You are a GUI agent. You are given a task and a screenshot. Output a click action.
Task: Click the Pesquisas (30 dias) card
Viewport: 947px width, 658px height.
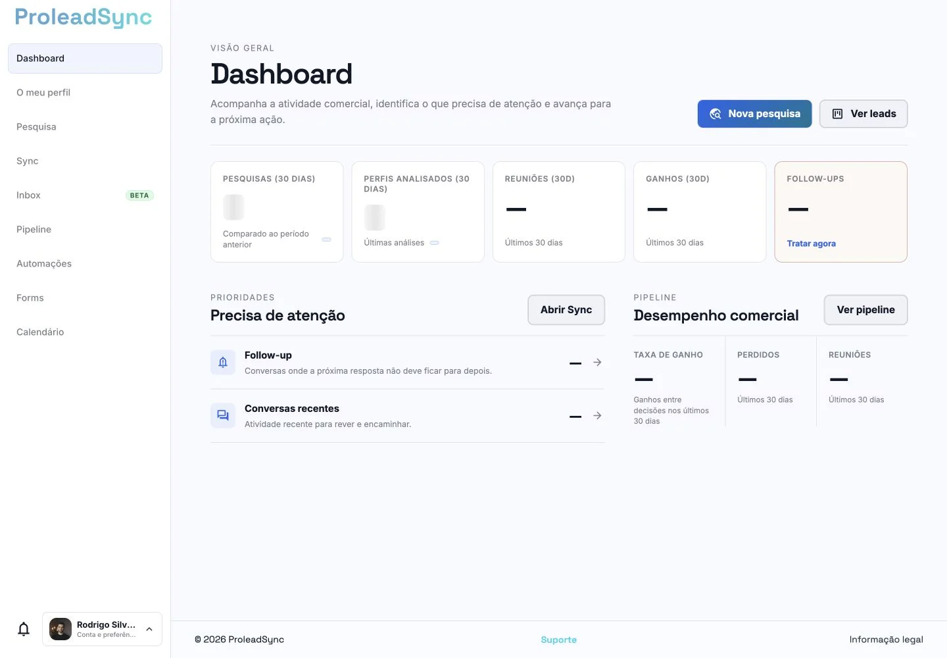coord(277,212)
